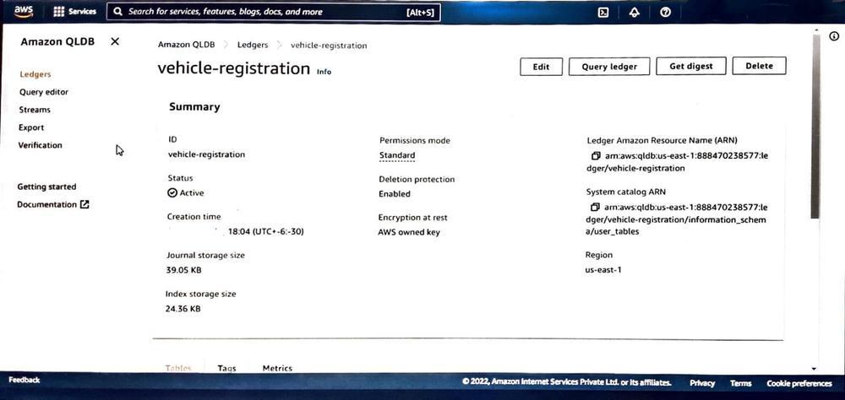
Task: Open the info panel circle icon
Action: tap(834, 36)
